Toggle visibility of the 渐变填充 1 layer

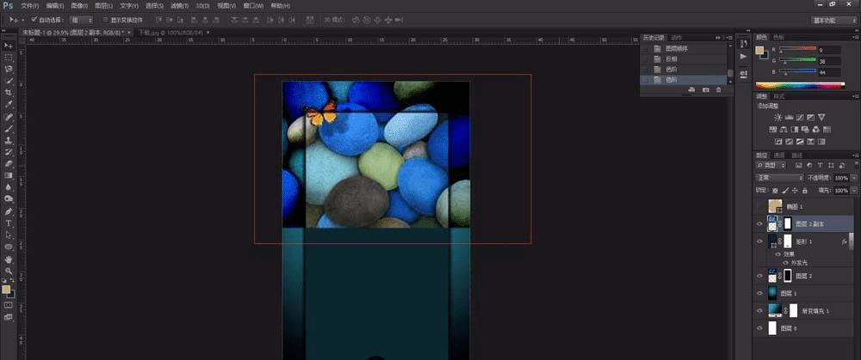(759, 310)
